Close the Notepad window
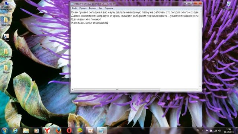Viewport: 238px width, 134px height. [198, 3]
